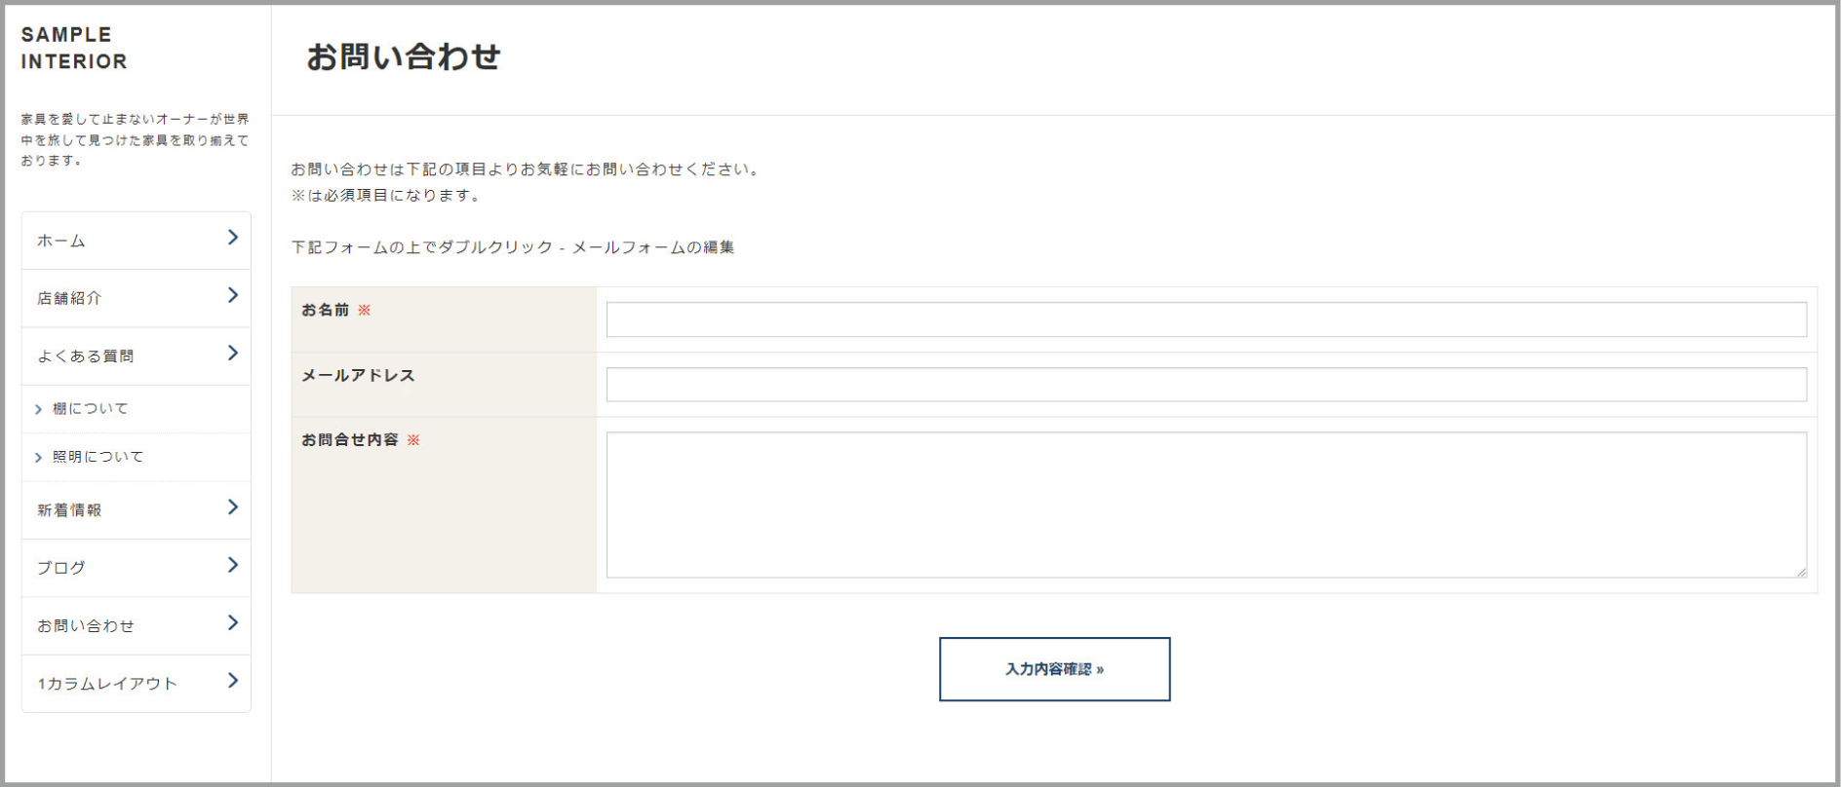Open the 店舗紹介 menu item
The height and width of the screenshot is (787, 1841).
(136, 298)
